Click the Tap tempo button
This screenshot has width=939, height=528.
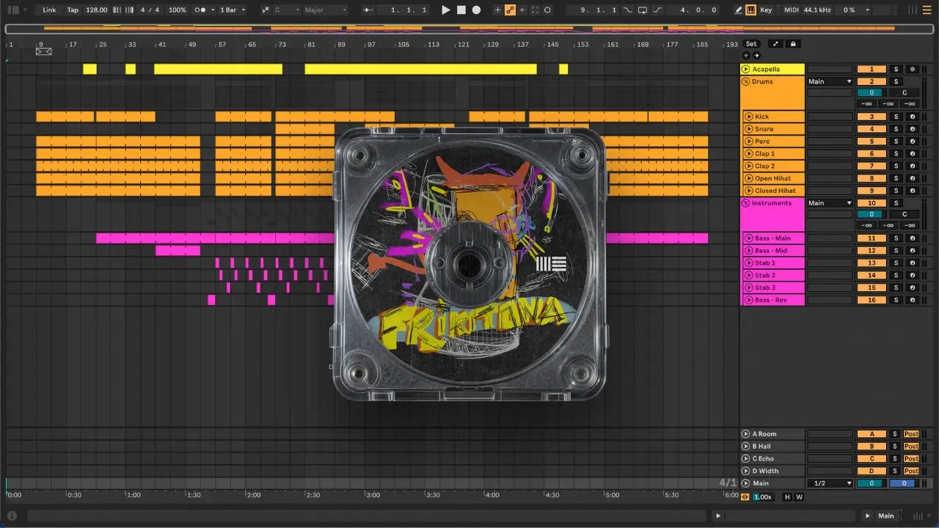pos(73,10)
